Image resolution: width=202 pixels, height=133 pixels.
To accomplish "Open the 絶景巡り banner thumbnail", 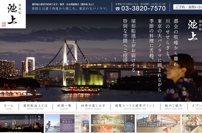I will 67,123.
